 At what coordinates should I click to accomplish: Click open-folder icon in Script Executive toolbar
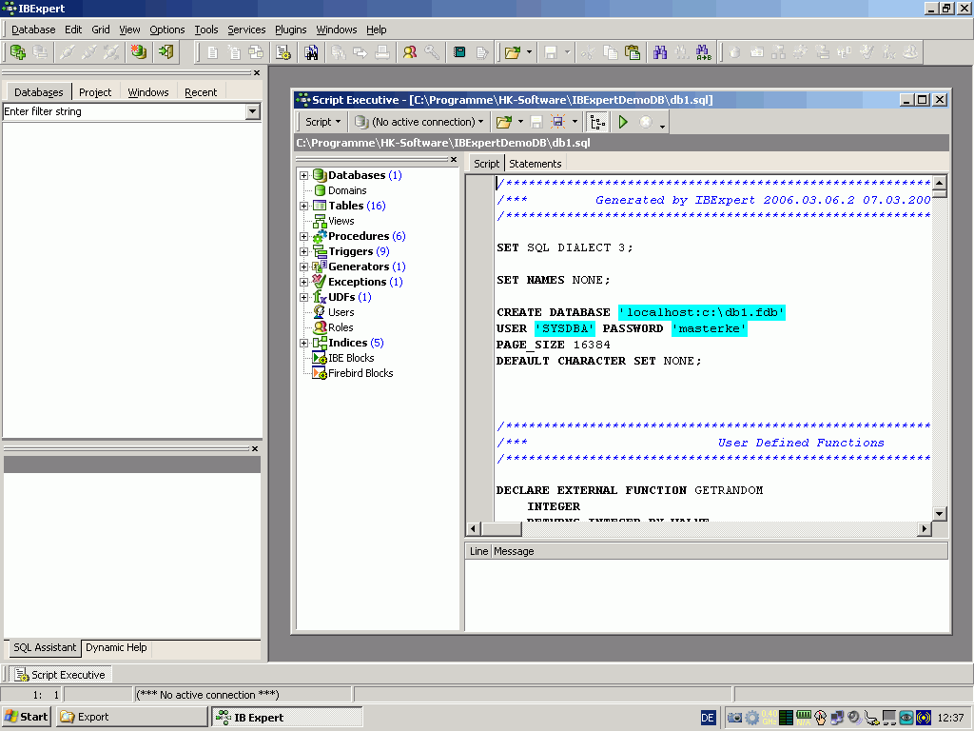[504, 122]
